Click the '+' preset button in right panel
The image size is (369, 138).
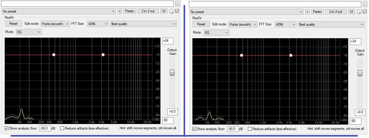tap(307, 12)
